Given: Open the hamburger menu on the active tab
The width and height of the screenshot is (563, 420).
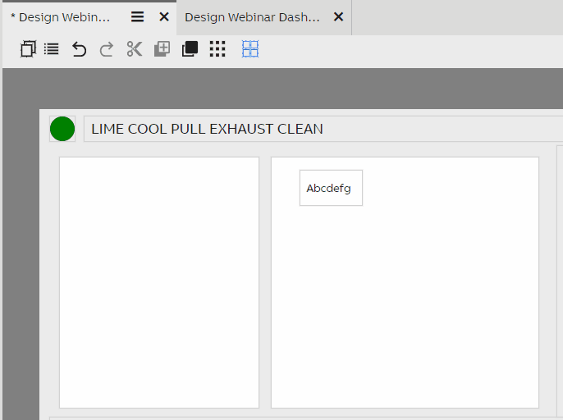Looking at the screenshot, I should tap(137, 17).
